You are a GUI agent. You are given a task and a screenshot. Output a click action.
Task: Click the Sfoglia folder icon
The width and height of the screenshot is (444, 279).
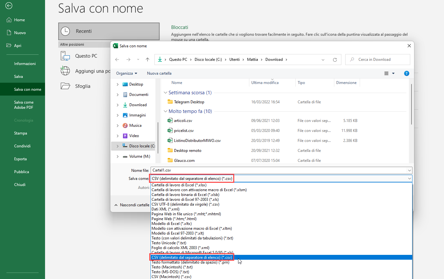click(65, 86)
